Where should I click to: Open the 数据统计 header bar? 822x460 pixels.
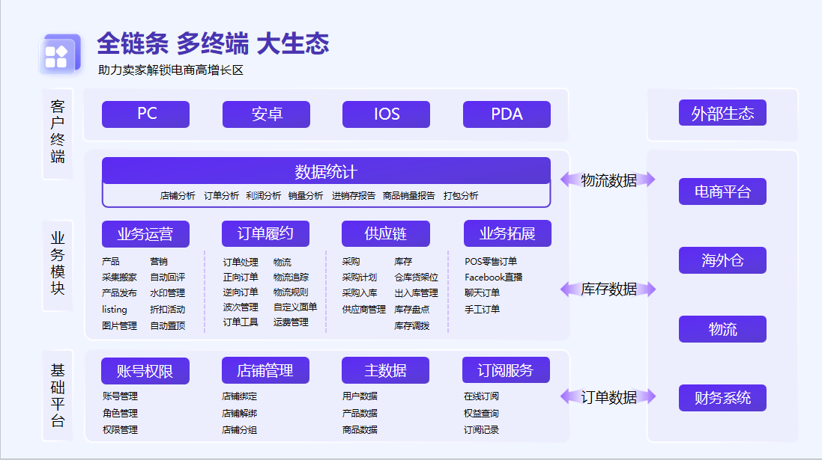326,171
